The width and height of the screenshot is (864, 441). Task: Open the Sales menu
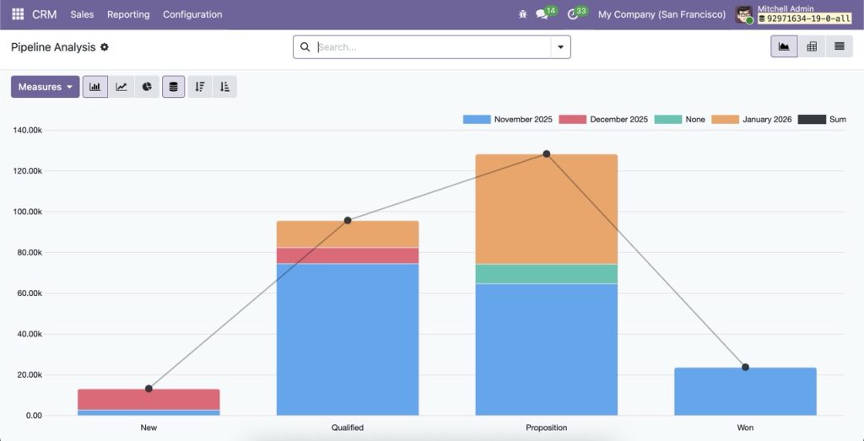82,14
